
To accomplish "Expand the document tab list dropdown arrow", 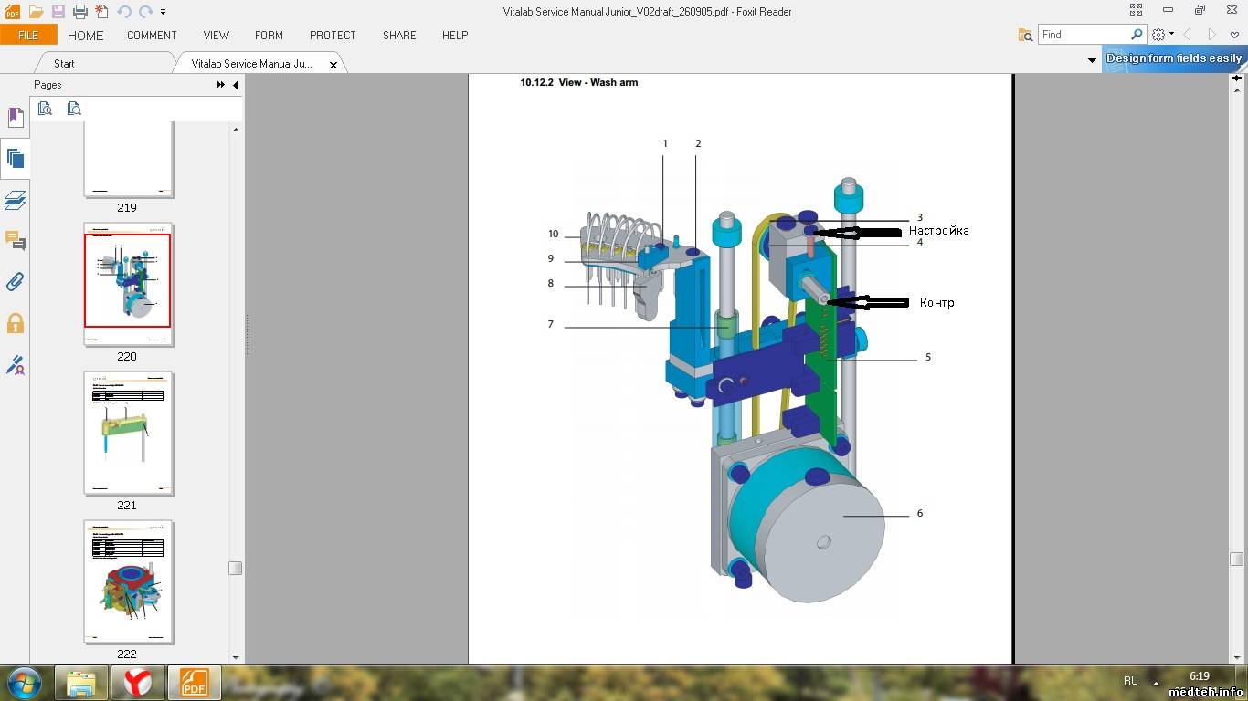I will (1092, 61).
